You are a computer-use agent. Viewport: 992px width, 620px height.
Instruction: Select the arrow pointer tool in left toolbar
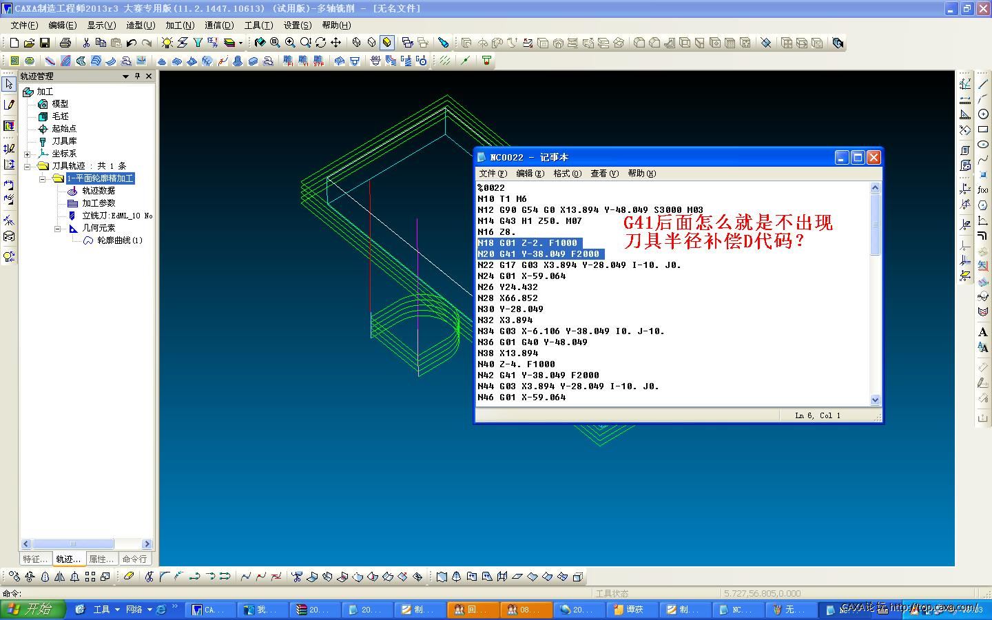(x=9, y=83)
